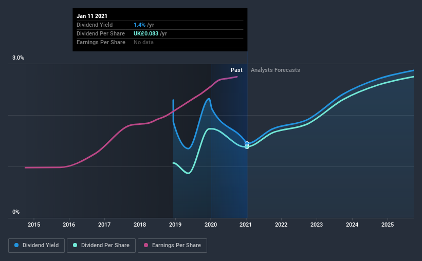
Task: Click the 0% y-axis label
Action: pos(16,212)
